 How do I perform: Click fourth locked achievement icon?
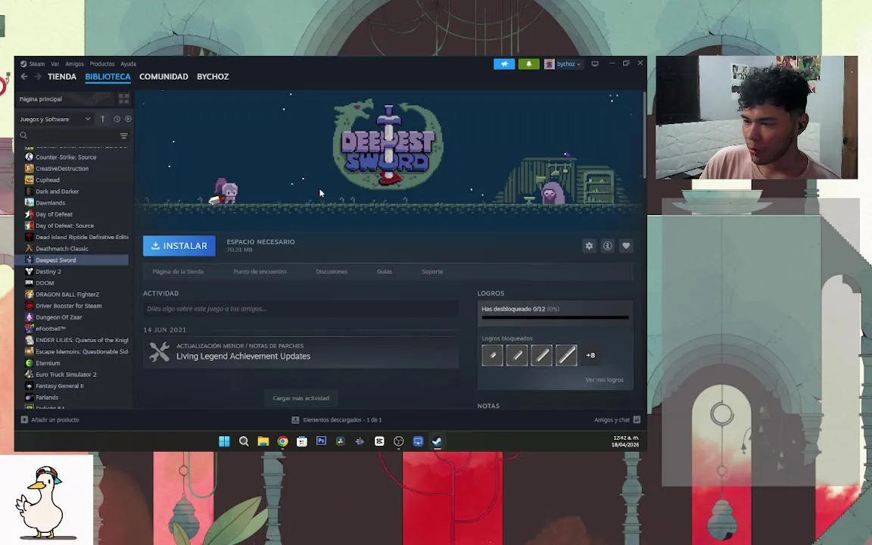[566, 355]
